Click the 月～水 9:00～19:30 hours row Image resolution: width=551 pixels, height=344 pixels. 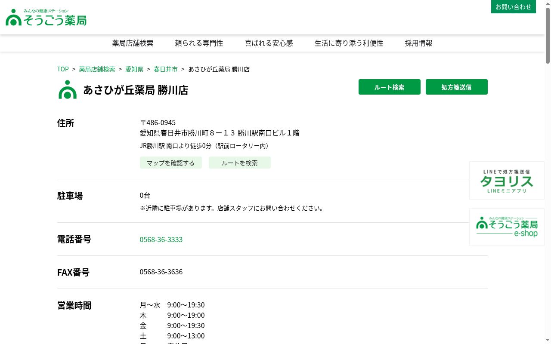coord(172,305)
